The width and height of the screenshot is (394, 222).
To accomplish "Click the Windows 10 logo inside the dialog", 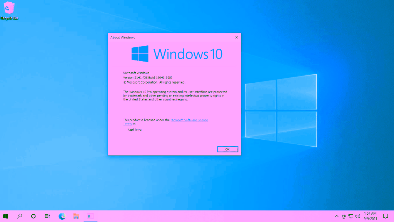I will coord(177,54).
